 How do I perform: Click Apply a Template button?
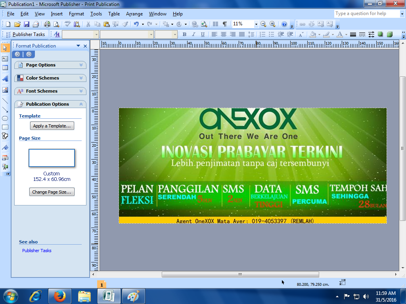(52, 126)
